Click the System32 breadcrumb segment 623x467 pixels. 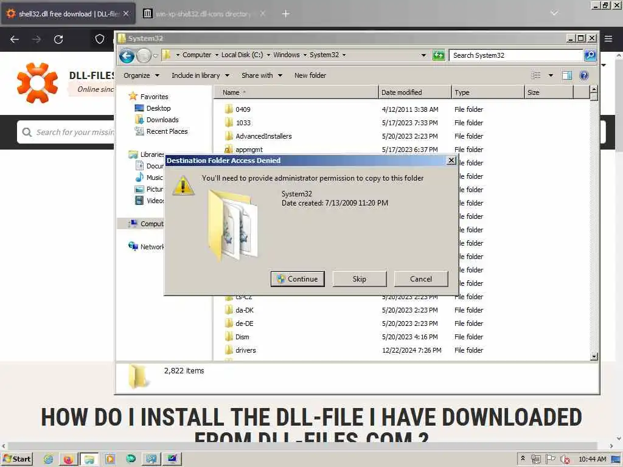[x=324, y=55]
